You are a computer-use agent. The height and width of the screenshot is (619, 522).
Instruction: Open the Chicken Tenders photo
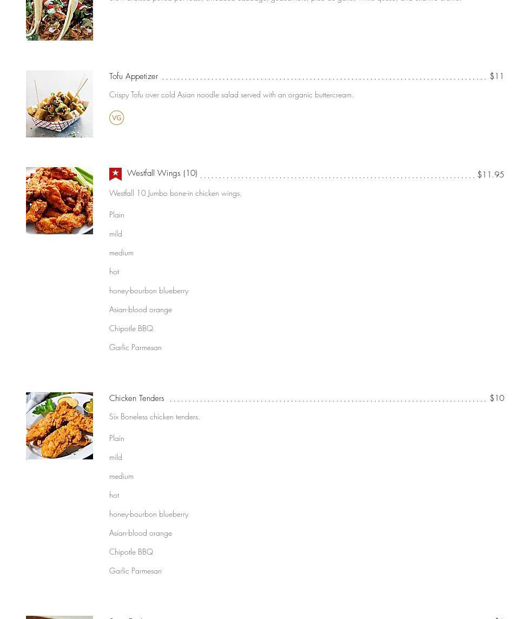(x=60, y=426)
